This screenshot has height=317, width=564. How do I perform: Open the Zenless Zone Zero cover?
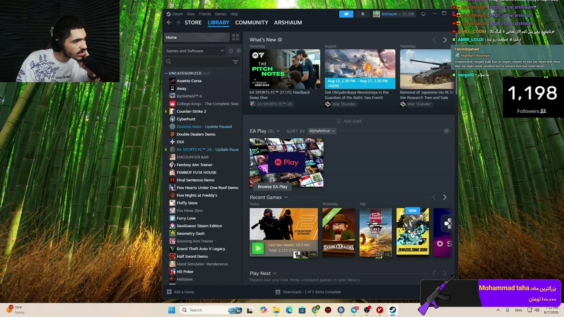412,232
